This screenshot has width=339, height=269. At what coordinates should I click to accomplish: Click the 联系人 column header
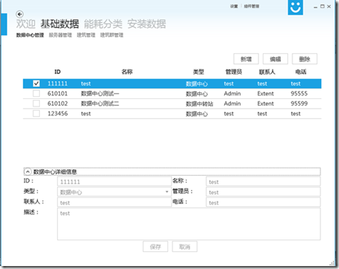[x=267, y=72]
